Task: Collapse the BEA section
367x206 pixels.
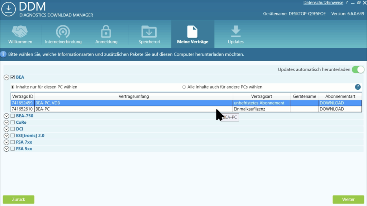Action: click(6, 77)
